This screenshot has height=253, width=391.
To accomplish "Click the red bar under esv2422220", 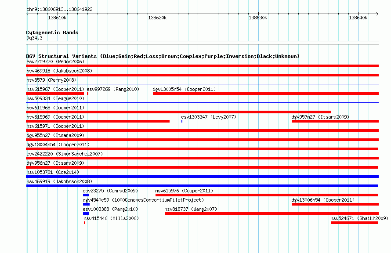I will 202,158.
